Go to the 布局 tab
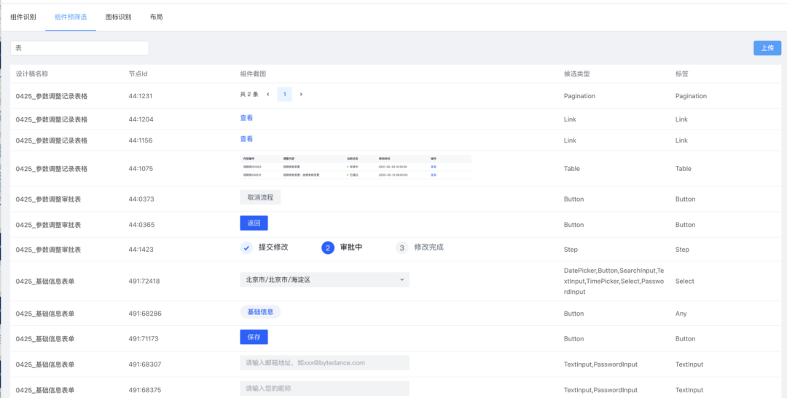 [156, 17]
